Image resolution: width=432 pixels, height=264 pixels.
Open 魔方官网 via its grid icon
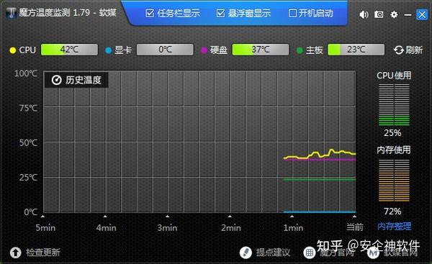click(310, 252)
